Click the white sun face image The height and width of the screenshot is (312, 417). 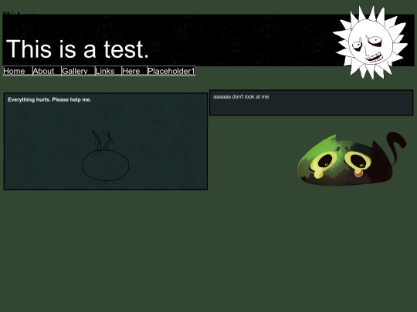pyautogui.click(x=371, y=42)
